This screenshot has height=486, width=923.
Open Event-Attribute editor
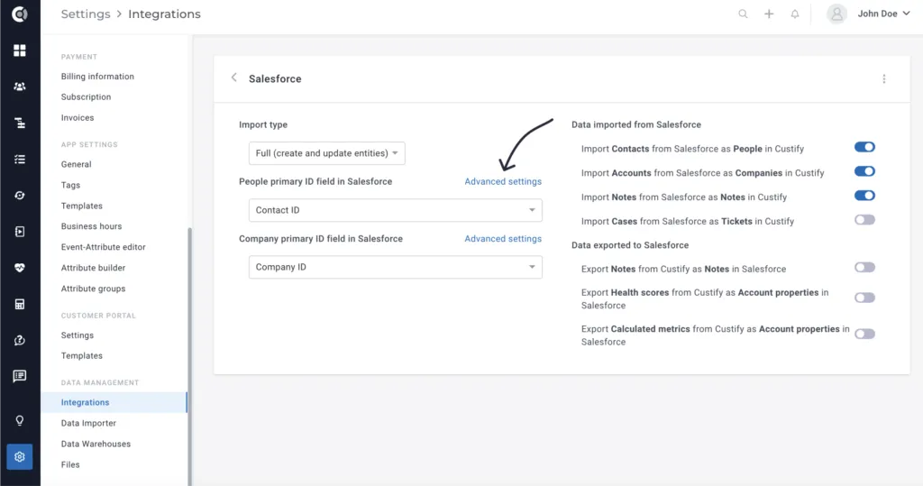(103, 247)
